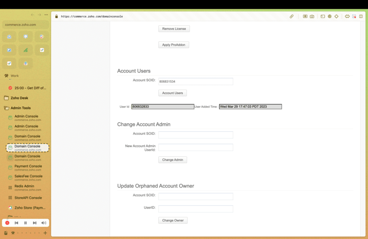This screenshot has height=239, width=368.
Task: Expand the Zoho Desk folder
Action: [19, 98]
